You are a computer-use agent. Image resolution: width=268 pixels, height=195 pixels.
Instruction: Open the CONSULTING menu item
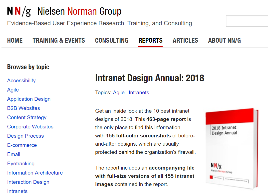point(112,40)
